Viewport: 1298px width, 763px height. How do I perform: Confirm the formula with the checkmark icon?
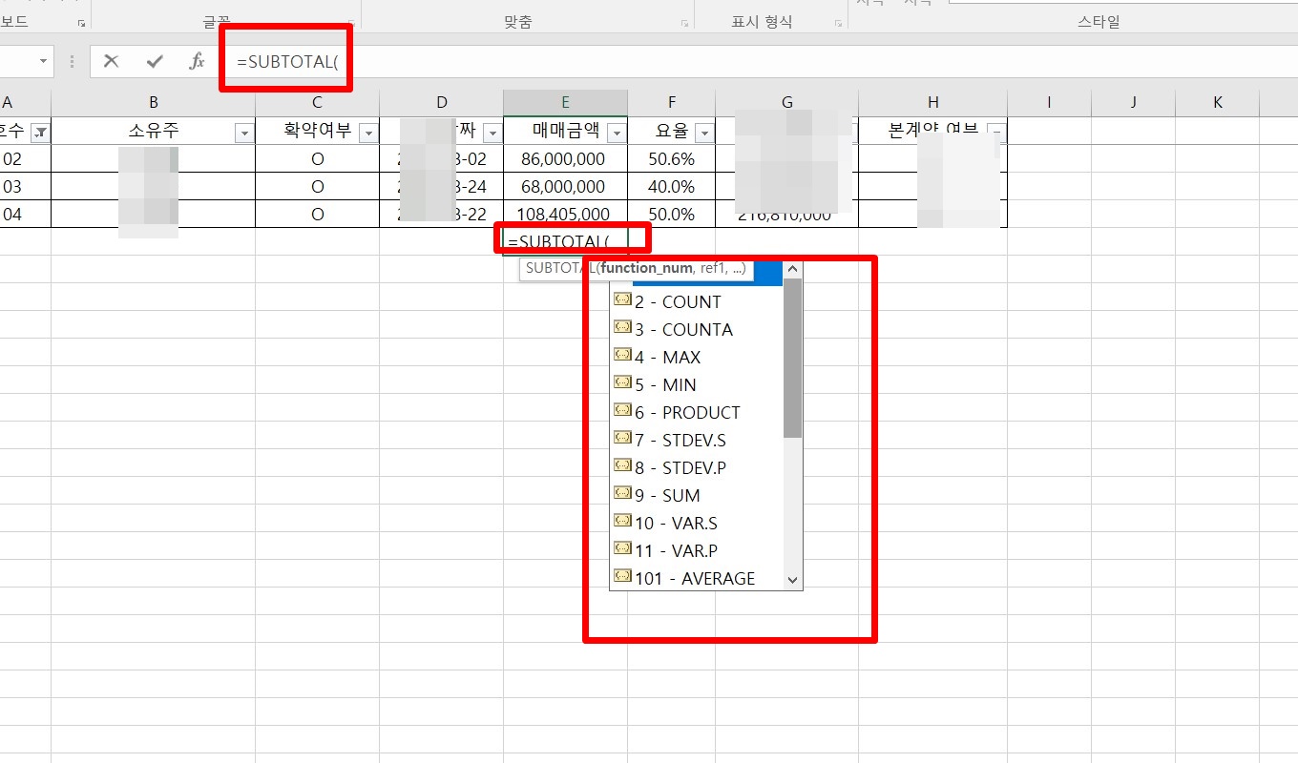point(155,62)
